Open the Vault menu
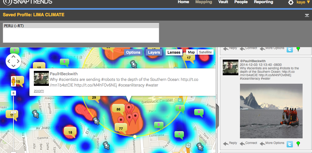312x153 pixels. click(223, 2)
